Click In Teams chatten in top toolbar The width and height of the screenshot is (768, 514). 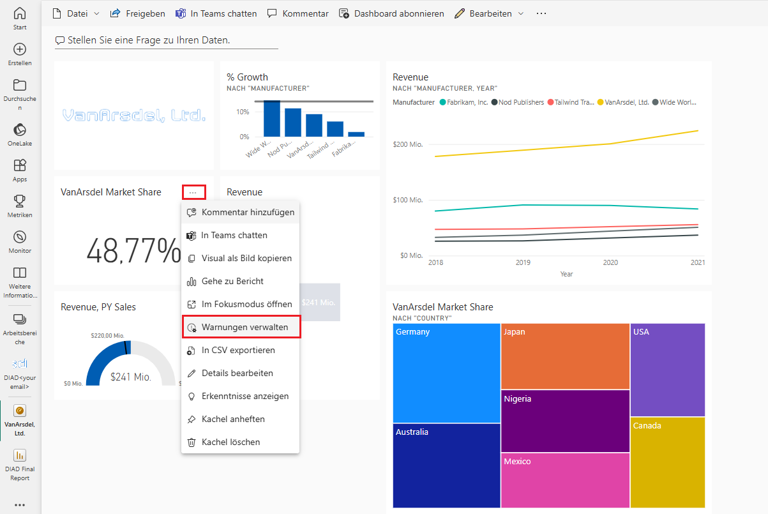(216, 13)
